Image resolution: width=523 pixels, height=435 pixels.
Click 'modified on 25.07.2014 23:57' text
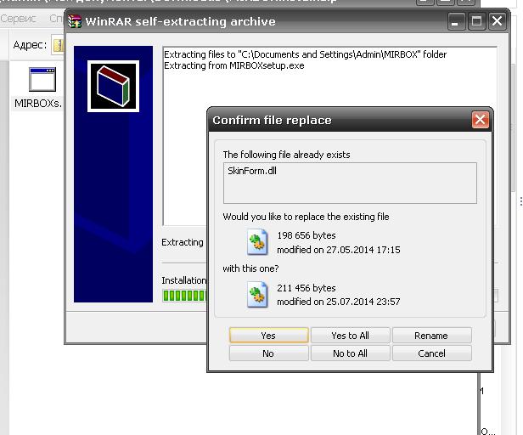click(338, 302)
